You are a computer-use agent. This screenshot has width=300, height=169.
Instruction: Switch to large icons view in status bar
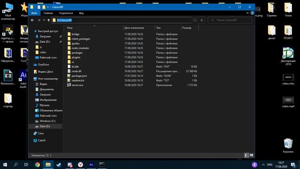(251, 155)
